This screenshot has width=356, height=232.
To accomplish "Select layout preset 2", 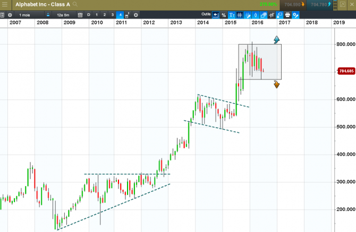I will 105,15.
